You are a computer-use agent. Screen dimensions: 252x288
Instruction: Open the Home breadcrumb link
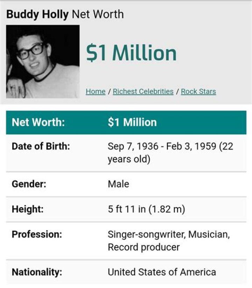(95, 91)
